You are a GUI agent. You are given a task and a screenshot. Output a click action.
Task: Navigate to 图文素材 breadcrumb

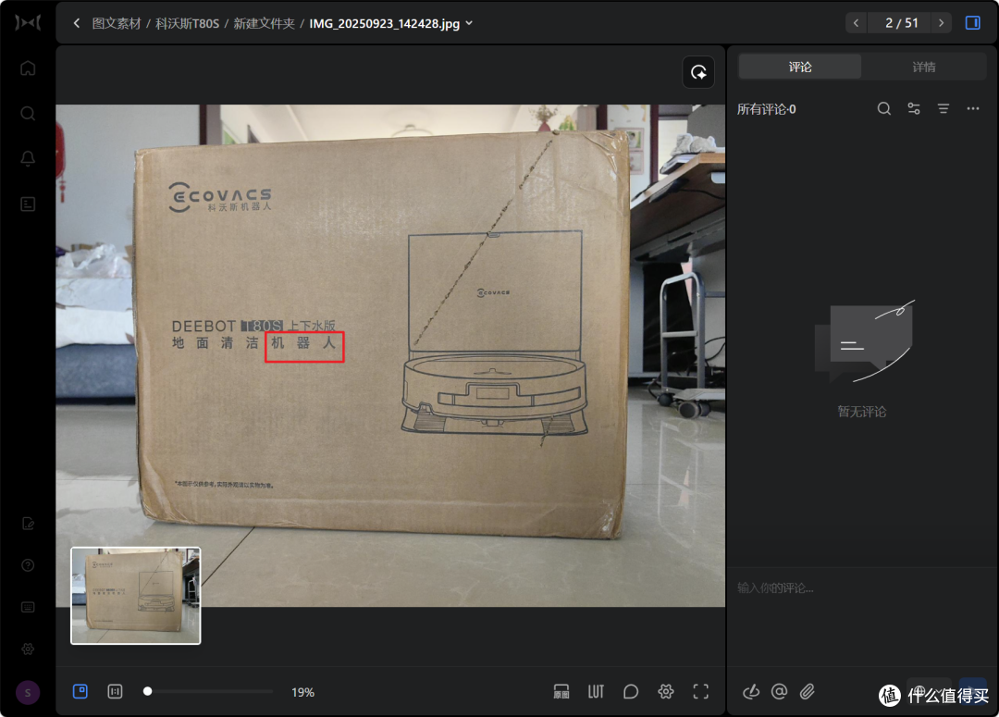[117, 23]
